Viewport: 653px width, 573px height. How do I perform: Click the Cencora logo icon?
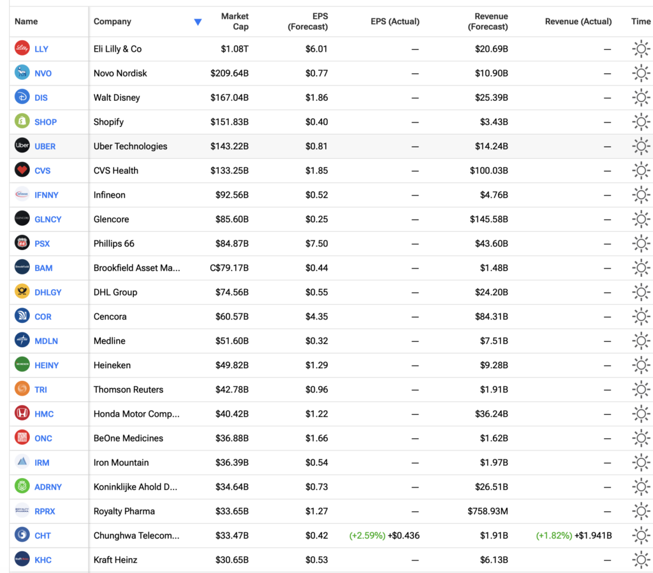coord(22,316)
